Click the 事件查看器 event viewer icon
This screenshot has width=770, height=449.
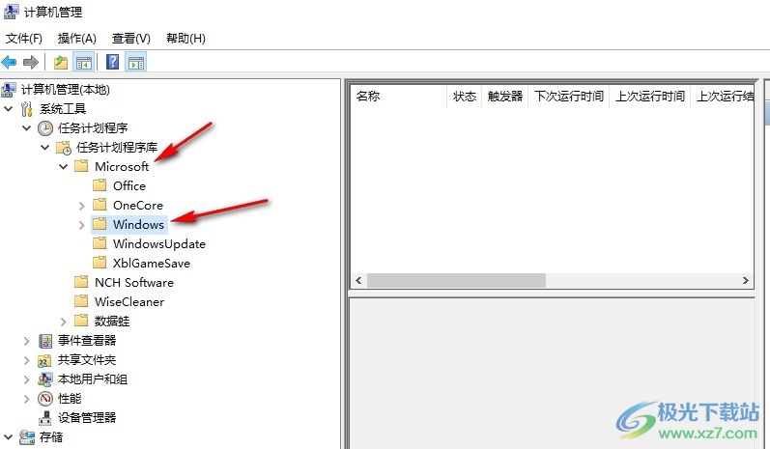click(x=45, y=341)
